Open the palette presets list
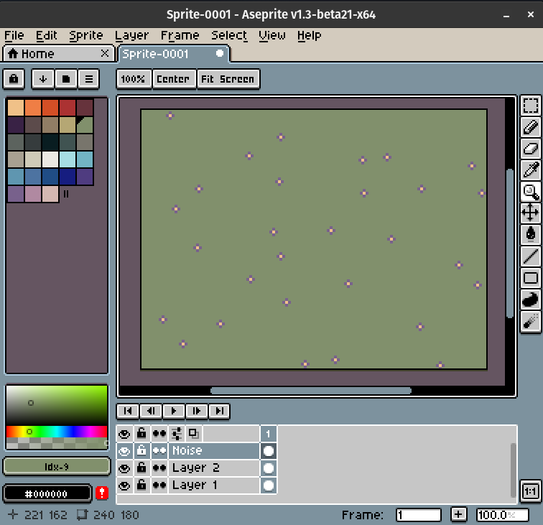The height and width of the screenshot is (525, 543). (x=65, y=79)
